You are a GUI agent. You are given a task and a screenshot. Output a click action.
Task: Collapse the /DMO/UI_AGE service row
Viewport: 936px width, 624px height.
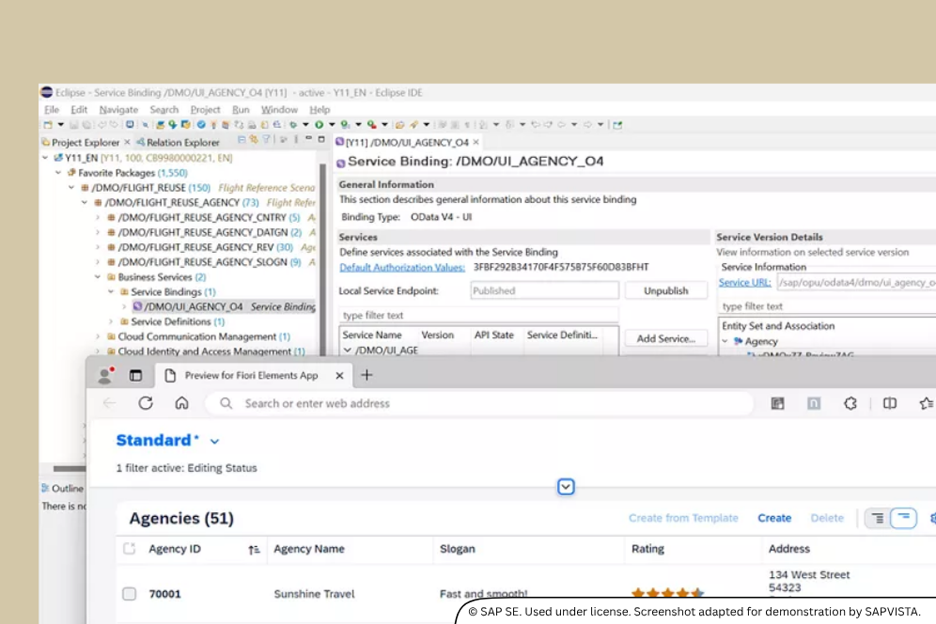(x=348, y=350)
